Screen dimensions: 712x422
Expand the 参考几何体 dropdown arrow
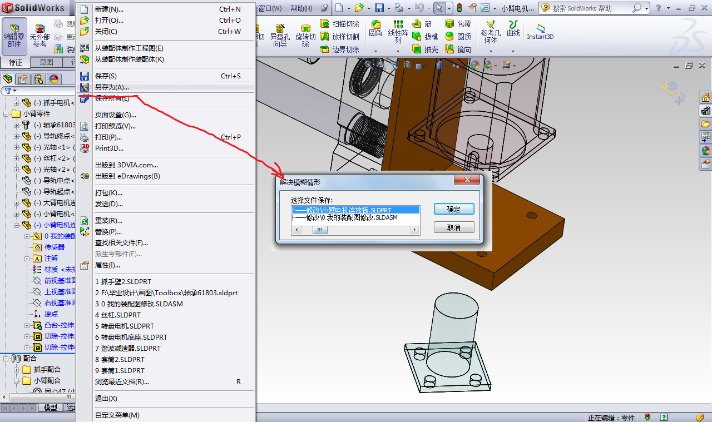[x=491, y=51]
